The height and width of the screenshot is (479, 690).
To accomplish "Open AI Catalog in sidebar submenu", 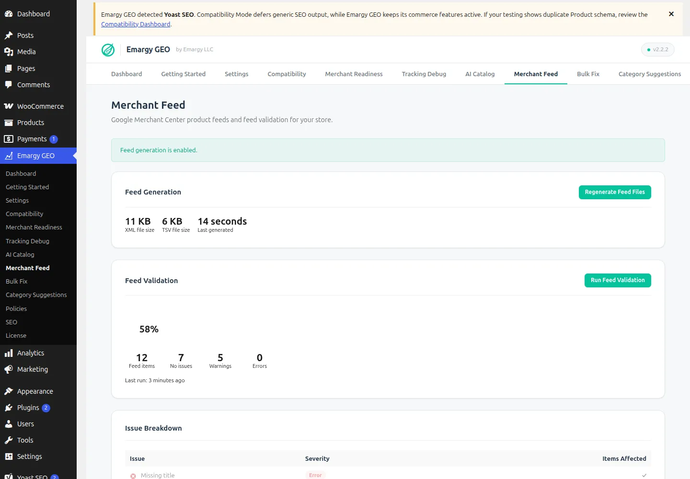I will pos(20,255).
